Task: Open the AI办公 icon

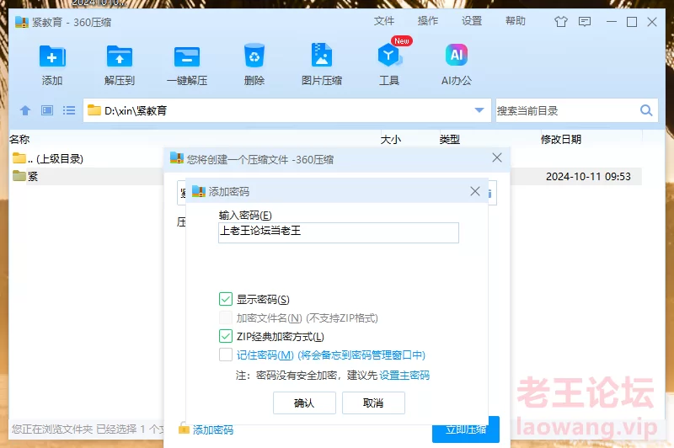Action: (x=457, y=55)
